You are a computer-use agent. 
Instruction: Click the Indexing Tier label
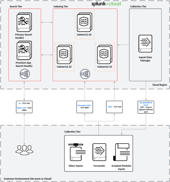61,7
